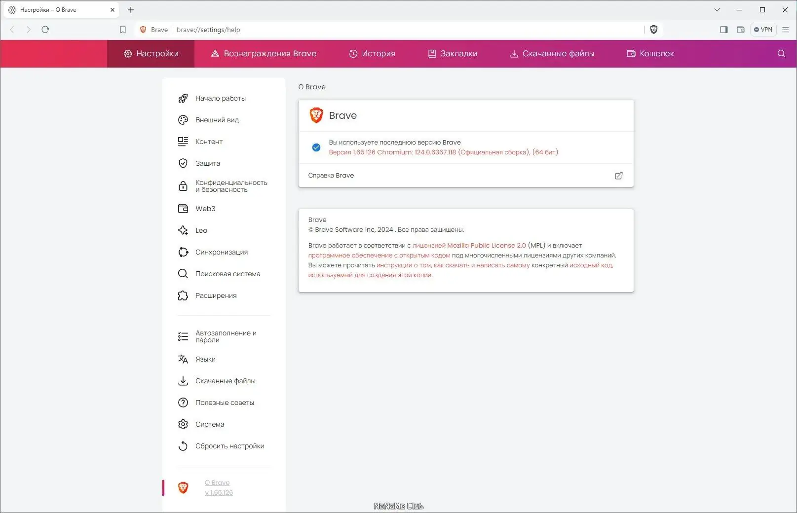
Task: Click the rocket icon for Начало работы
Action: click(x=183, y=98)
